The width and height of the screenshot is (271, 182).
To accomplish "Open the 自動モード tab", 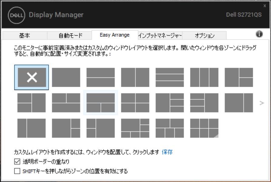I will tap(70, 35).
